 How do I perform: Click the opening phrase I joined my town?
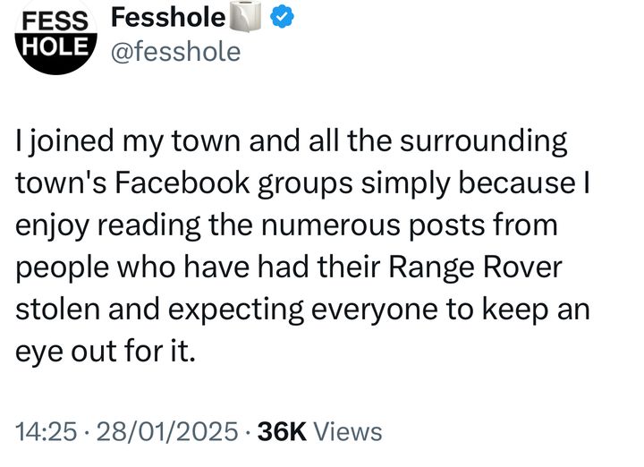128,141
